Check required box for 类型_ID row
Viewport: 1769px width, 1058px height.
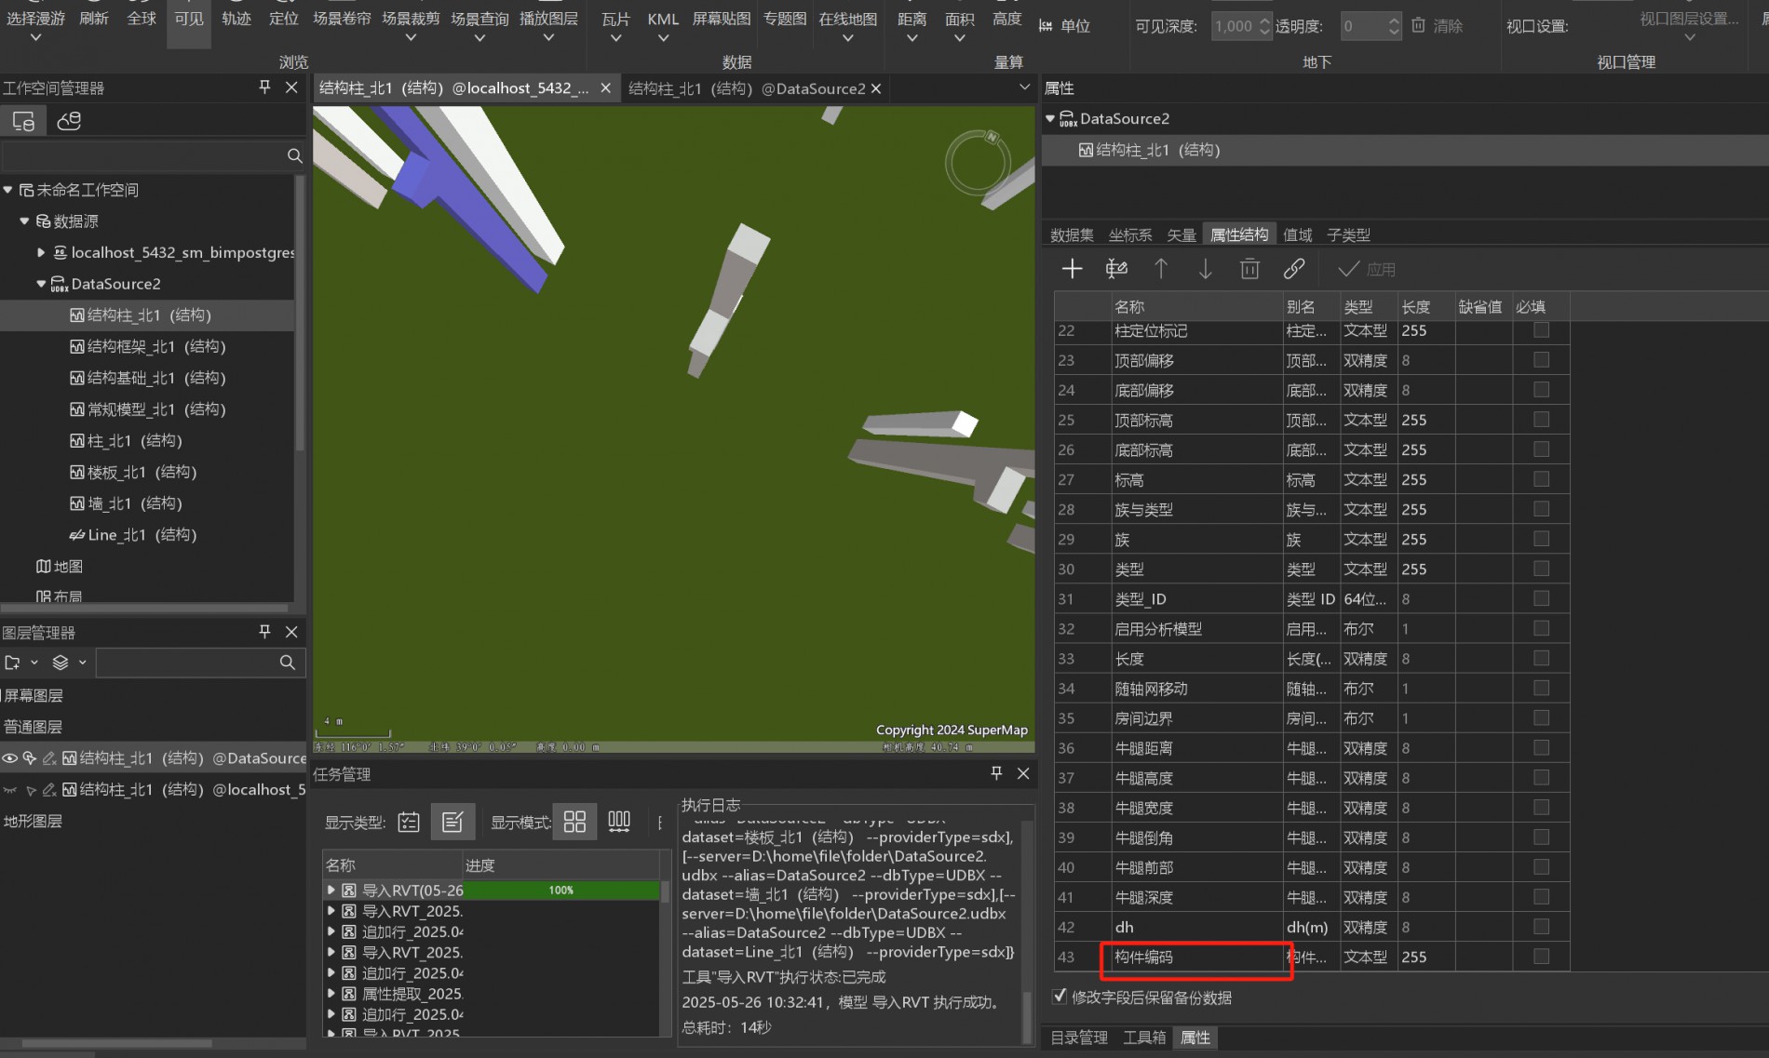(1541, 598)
